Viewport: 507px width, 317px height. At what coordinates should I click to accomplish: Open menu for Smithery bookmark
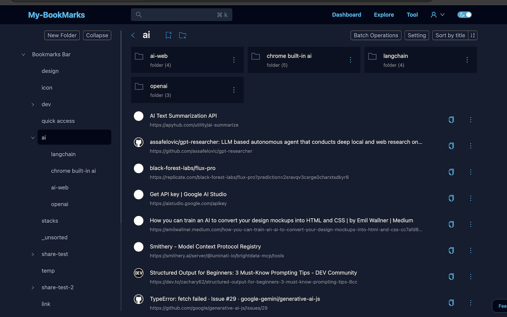(471, 250)
